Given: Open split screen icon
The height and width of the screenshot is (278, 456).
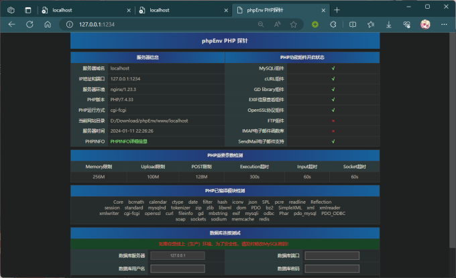Looking at the screenshot, I should tap(353, 24).
